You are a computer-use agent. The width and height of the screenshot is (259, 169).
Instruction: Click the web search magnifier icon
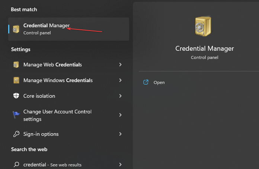click(16, 165)
